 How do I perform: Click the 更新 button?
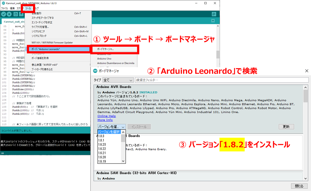pyautogui.click(x=286, y=127)
